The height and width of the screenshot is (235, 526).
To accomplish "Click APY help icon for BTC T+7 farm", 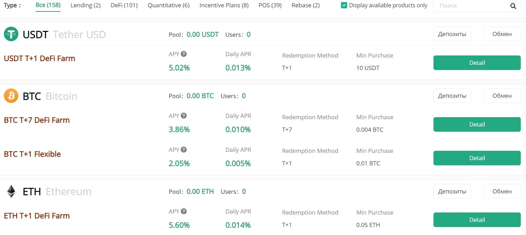I will click(184, 116).
